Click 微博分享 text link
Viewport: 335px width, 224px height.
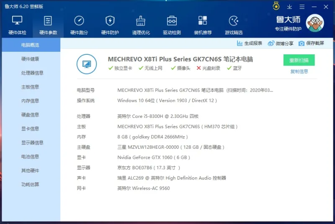pyautogui.click(x=284, y=43)
